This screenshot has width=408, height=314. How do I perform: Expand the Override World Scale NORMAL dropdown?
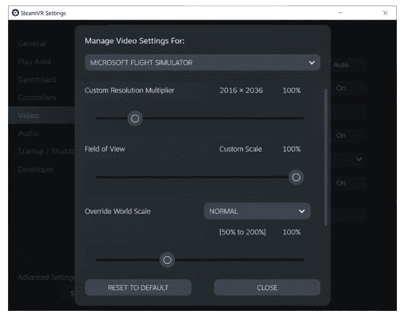pos(257,211)
